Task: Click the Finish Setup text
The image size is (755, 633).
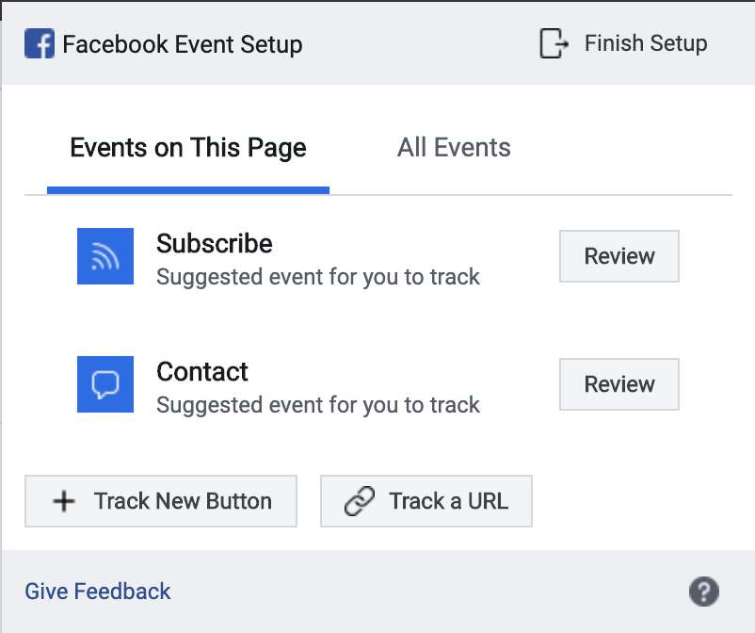Action: click(x=646, y=43)
